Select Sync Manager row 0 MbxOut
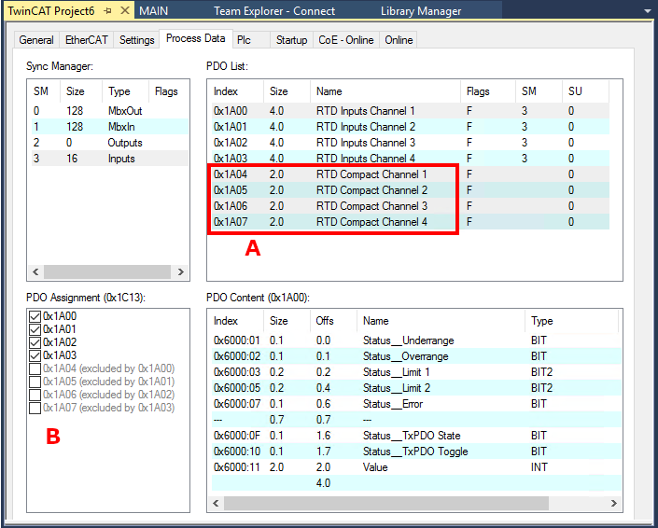 click(110, 111)
